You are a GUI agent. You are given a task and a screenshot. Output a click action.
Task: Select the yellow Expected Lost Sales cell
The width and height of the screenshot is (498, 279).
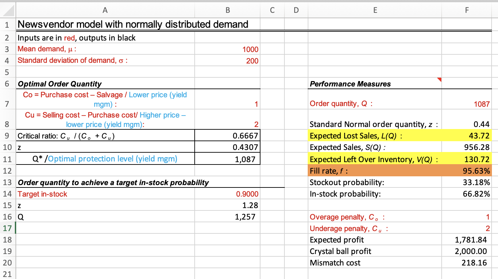tap(467, 136)
